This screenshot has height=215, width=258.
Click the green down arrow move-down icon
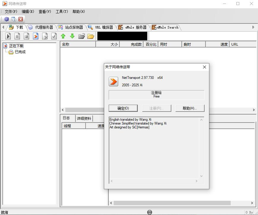[72, 36]
